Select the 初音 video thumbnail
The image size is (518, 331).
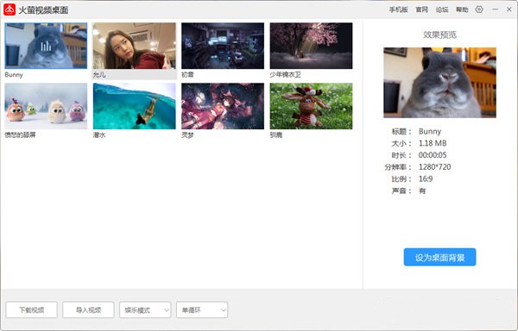tap(223, 46)
